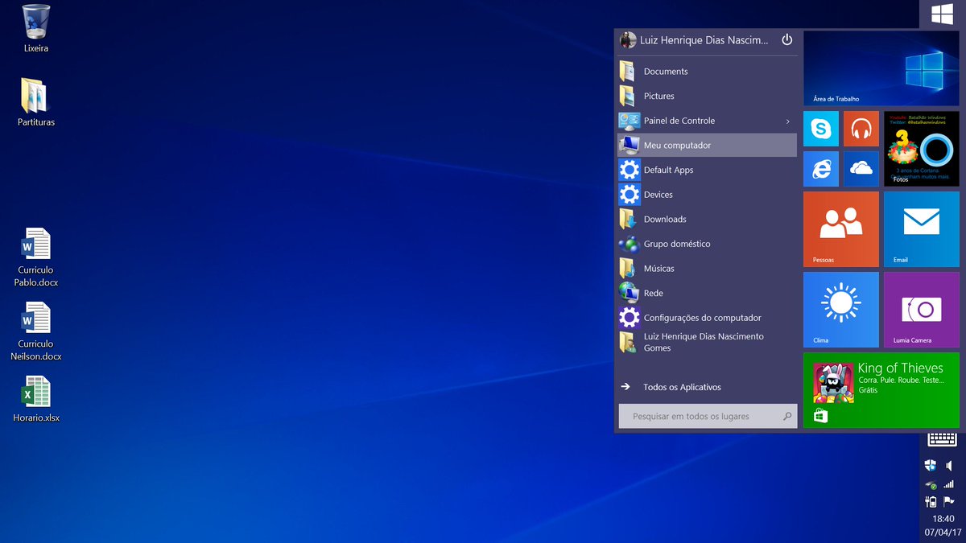This screenshot has height=543, width=966.
Task: Select the Horario.xlsx Excel file
Action: pos(36,398)
